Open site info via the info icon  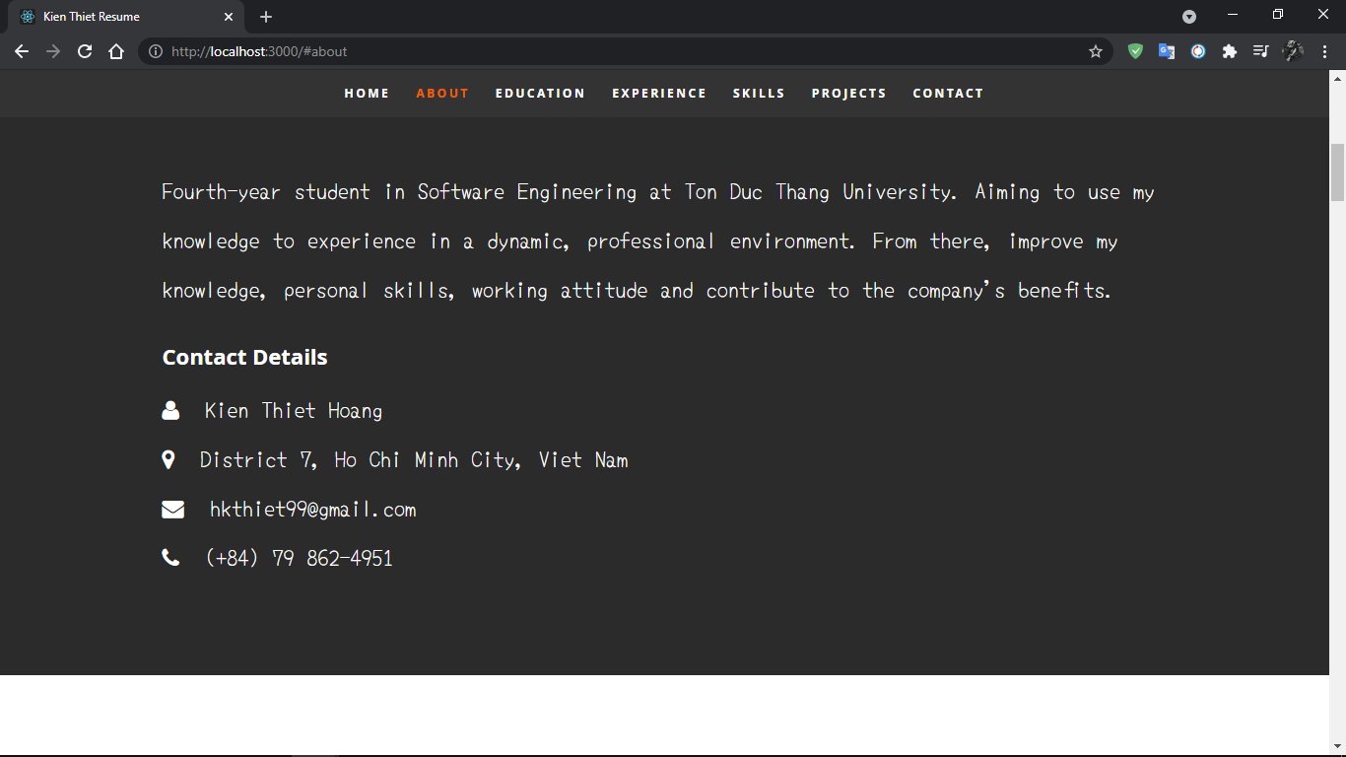[156, 51]
